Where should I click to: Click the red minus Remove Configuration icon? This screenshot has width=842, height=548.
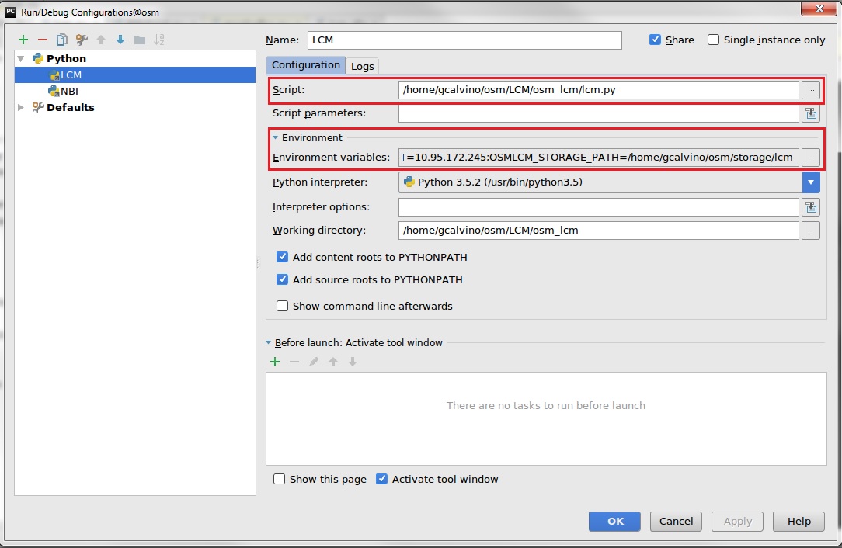pyautogui.click(x=43, y=40)
